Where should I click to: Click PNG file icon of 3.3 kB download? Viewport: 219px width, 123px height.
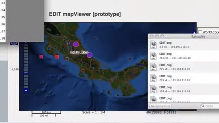[x=153, y=45]
